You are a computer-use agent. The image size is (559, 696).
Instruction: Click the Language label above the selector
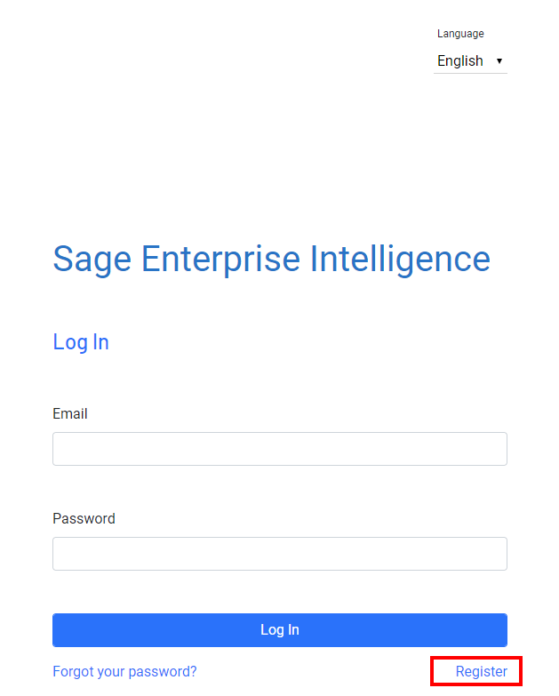tap(460, 34)
